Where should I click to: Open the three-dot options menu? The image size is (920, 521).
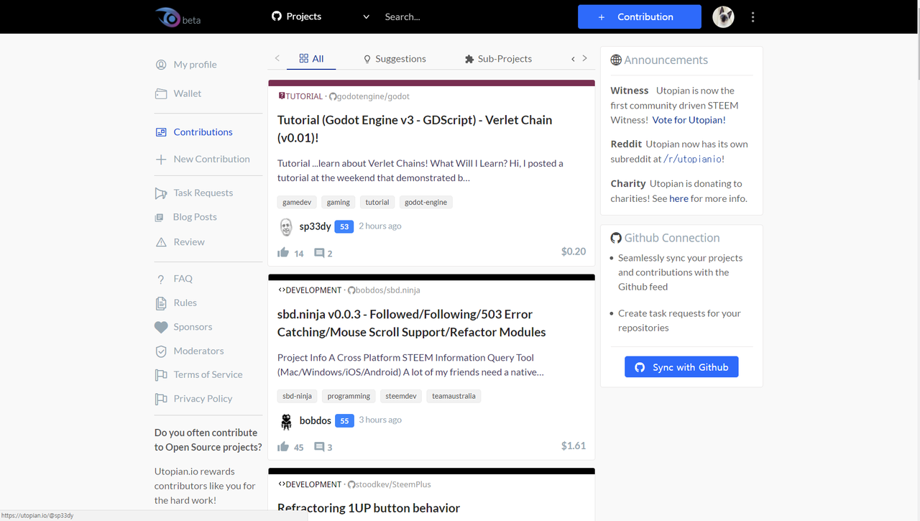[x=753, y=17]
